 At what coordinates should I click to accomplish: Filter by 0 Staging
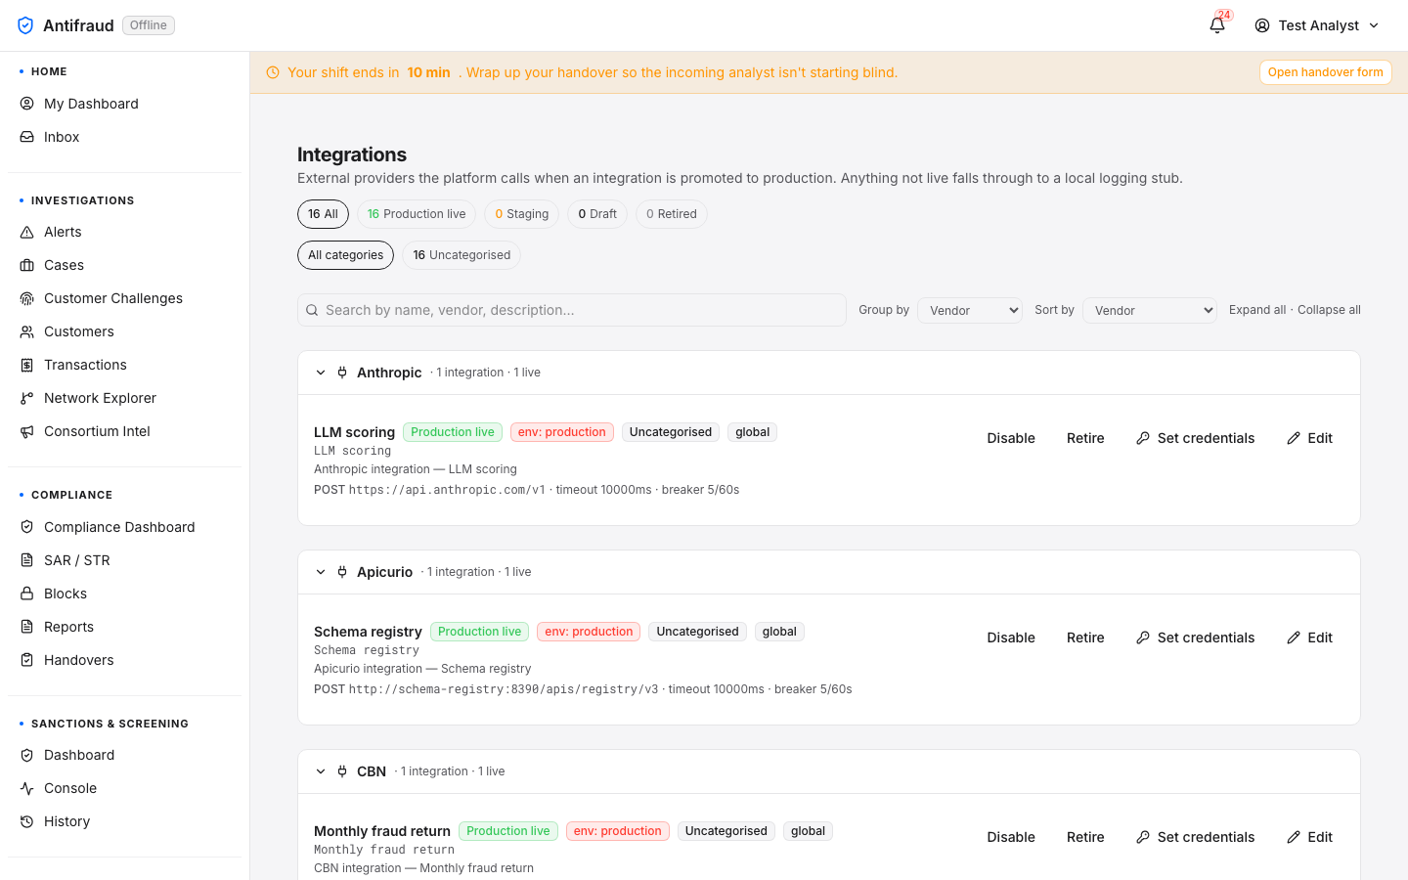(522, 214)
